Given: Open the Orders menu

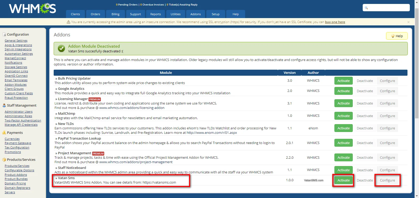Looking at the screenshot, I should coord(95,14).
